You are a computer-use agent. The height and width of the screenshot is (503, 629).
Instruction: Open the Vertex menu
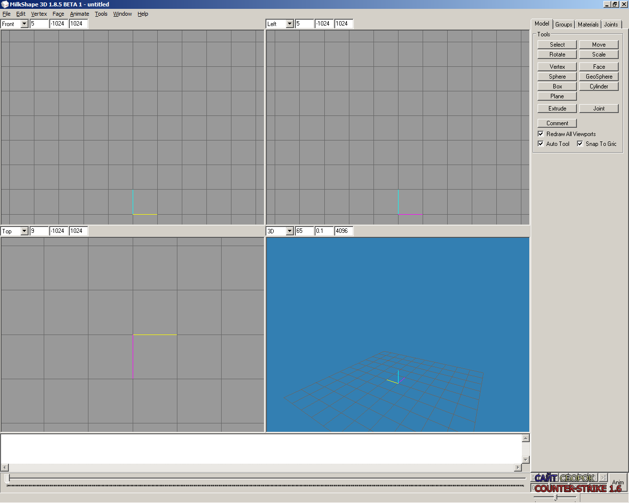coord(39,14)
